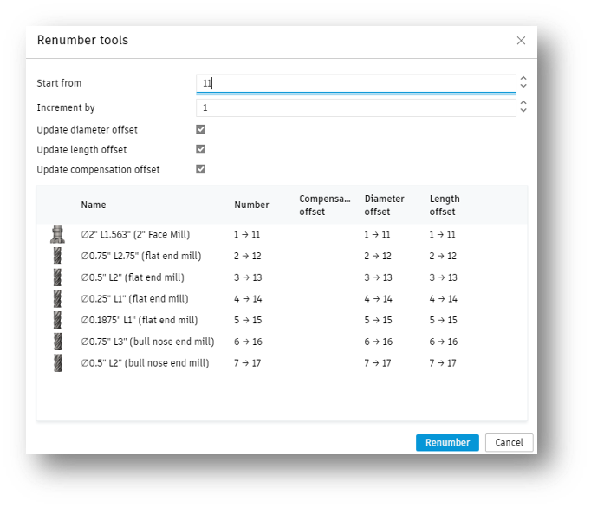
Task: Close the Renumber tools dialog
Action: coord(521,41)
